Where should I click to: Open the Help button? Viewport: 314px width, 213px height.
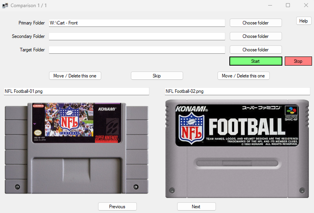point(304,21)
